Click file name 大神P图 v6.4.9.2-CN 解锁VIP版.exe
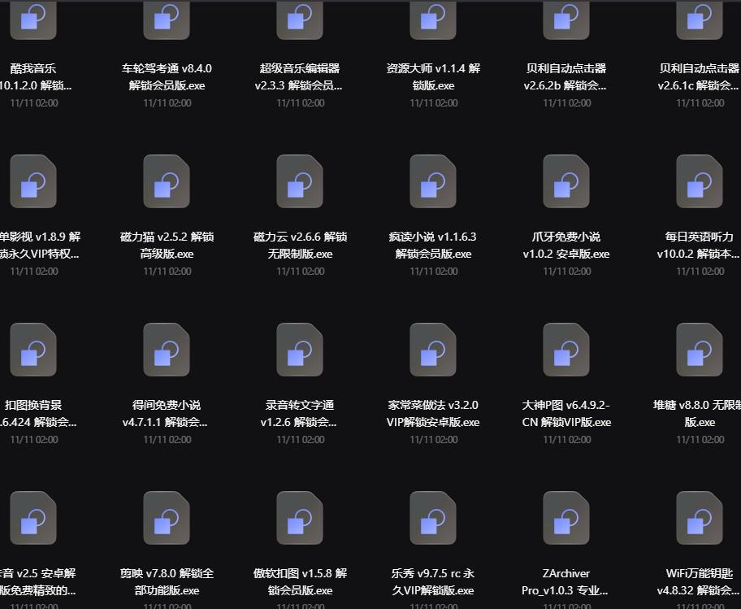The image size is (741, 609). click(566, 414)
